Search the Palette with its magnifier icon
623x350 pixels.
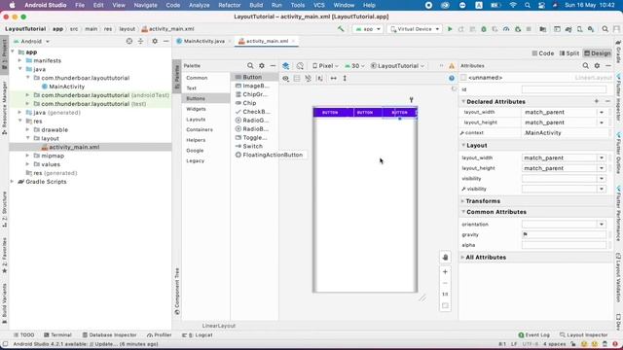[250, 66]
